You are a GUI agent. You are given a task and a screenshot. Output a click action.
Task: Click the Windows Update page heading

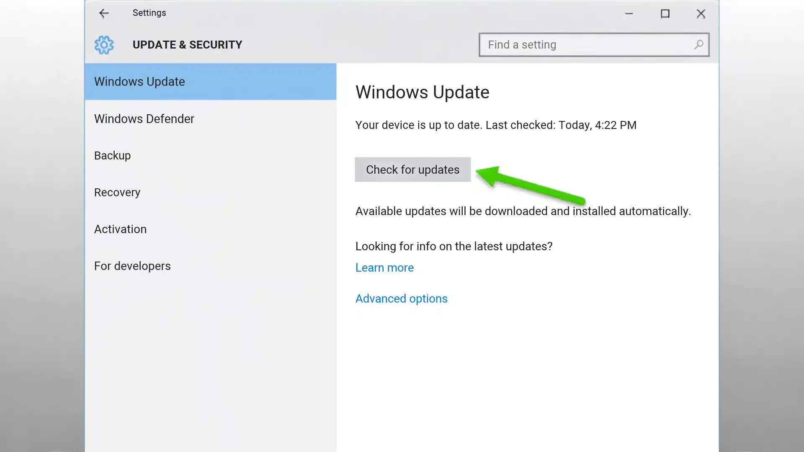coord(422,92)
